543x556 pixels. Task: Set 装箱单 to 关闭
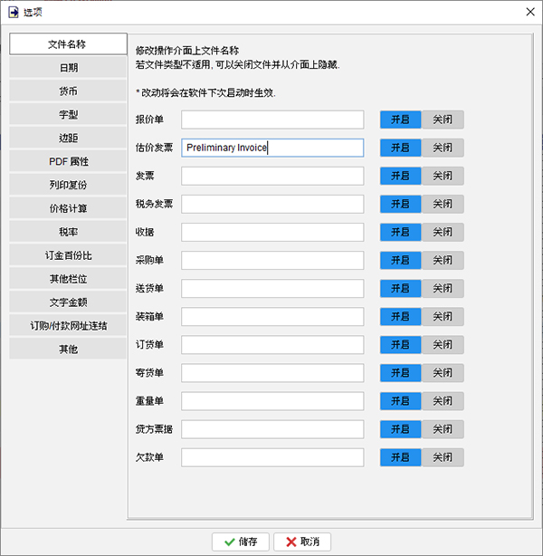[443, 316]
